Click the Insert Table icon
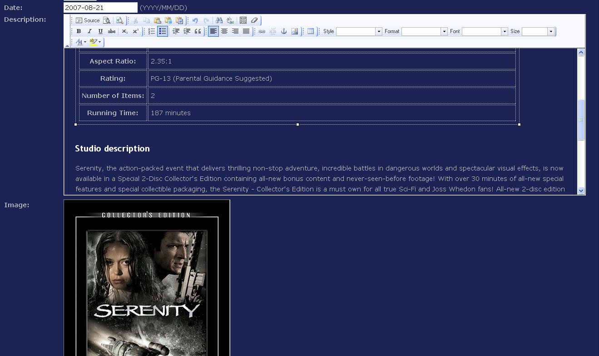The image size is (599, 356). [x=311, y=31]
